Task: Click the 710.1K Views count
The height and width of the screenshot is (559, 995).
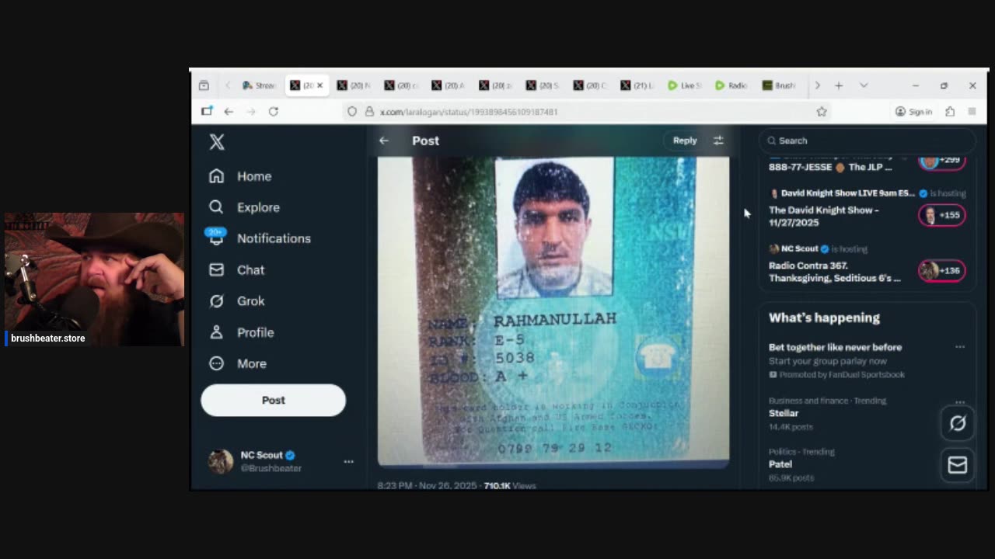Action: tap(510, 485)
